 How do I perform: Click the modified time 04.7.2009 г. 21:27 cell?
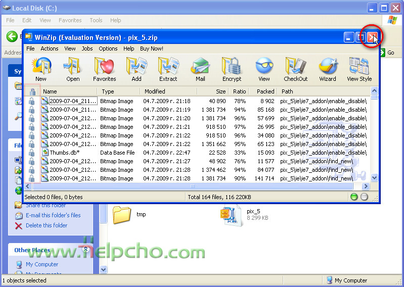[167, 161]
